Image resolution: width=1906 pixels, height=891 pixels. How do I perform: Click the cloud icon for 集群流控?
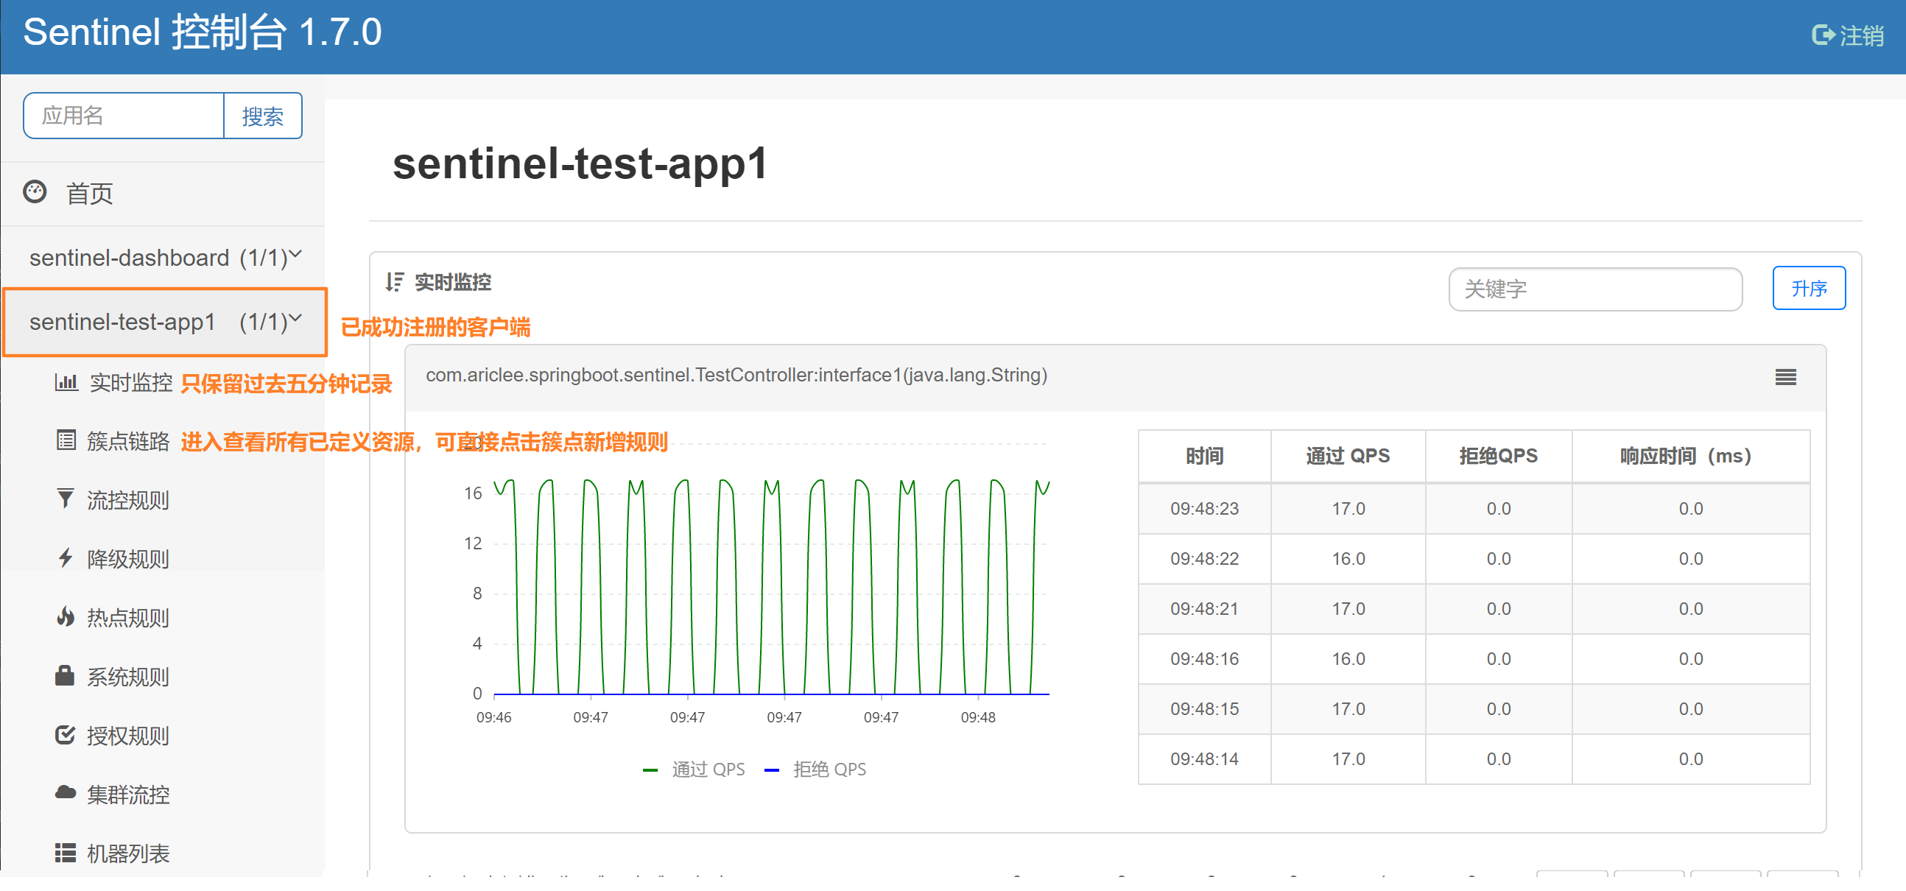point(65,793)
